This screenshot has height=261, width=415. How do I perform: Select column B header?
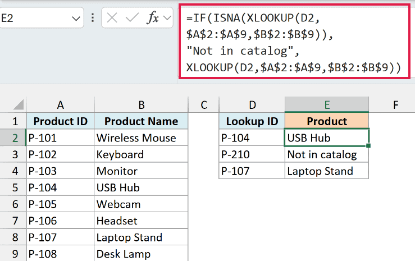pyautogui.click(x=141, y=105)
